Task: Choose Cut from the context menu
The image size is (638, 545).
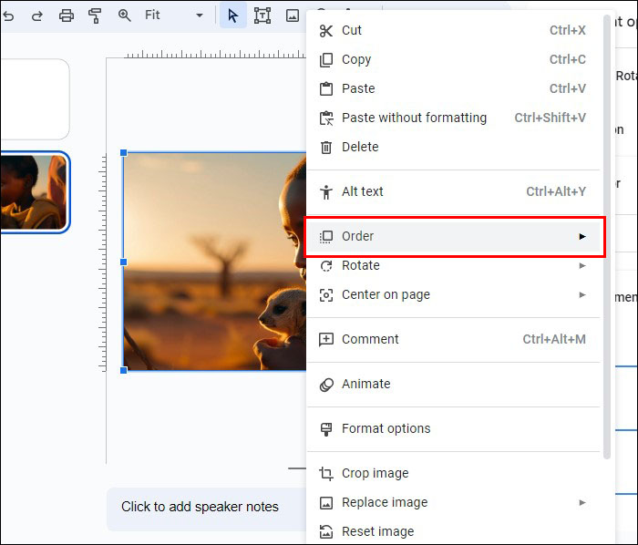Action: tap(453, 30)
